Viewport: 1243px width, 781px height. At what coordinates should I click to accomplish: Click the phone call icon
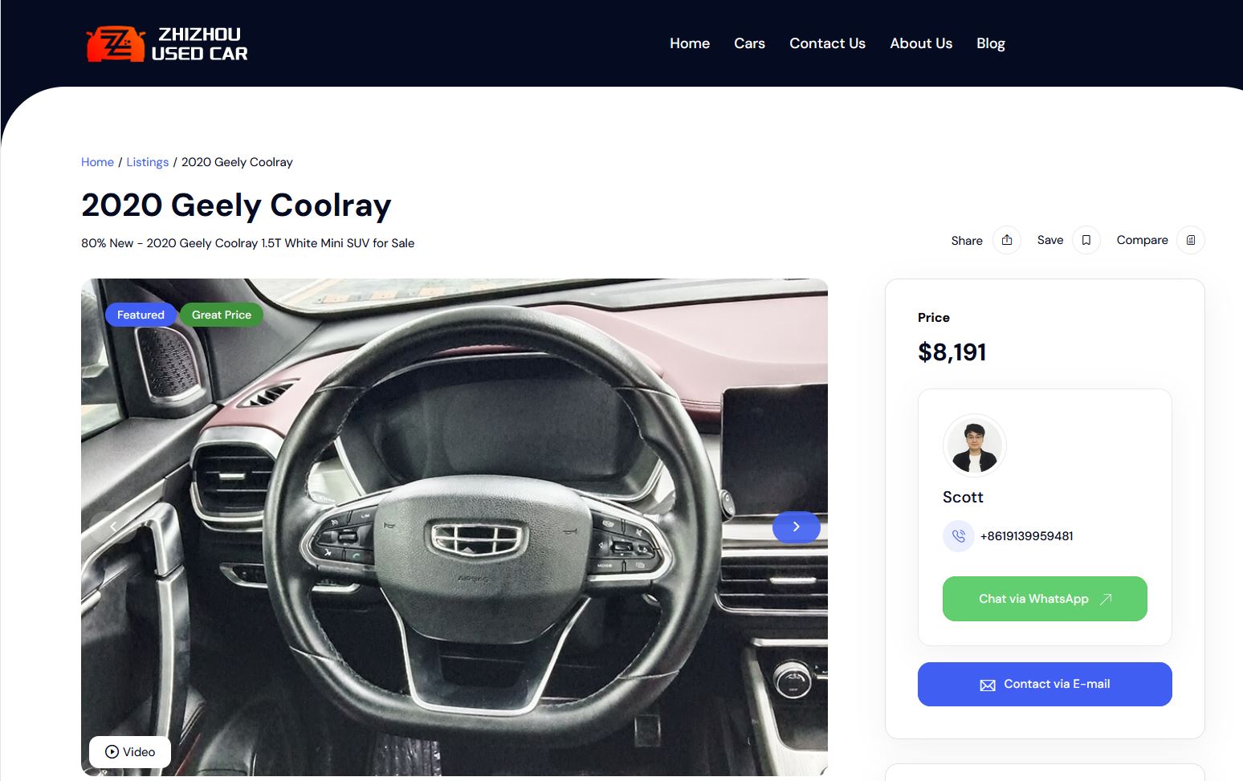(958, 535)
